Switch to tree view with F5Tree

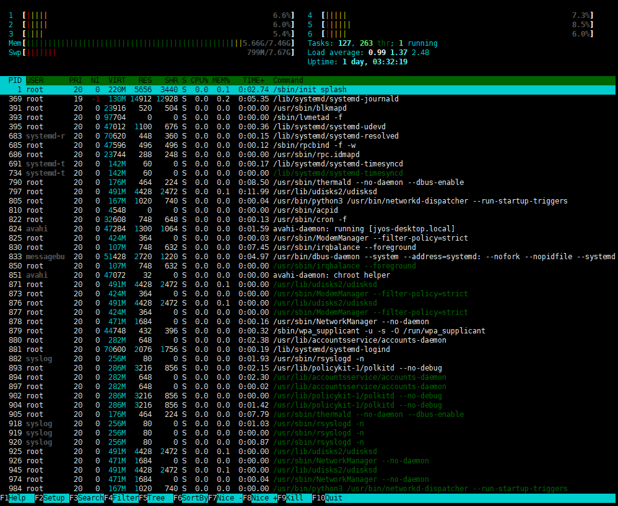152,498
